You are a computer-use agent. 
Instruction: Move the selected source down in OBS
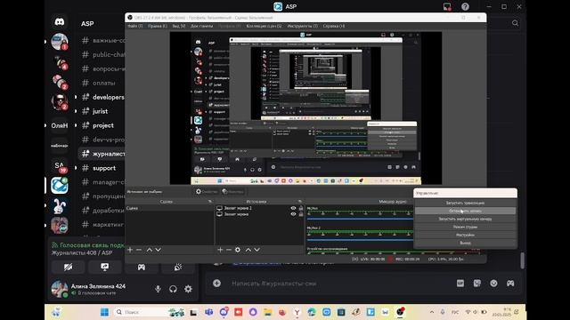[x=257, y=250]
